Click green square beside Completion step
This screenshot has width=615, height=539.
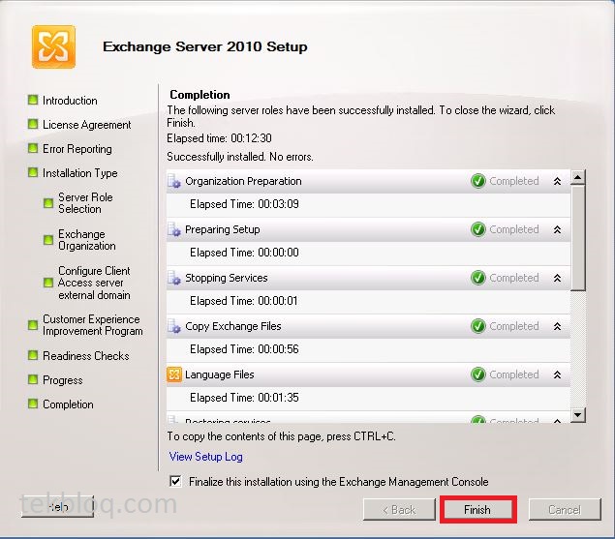33,404
